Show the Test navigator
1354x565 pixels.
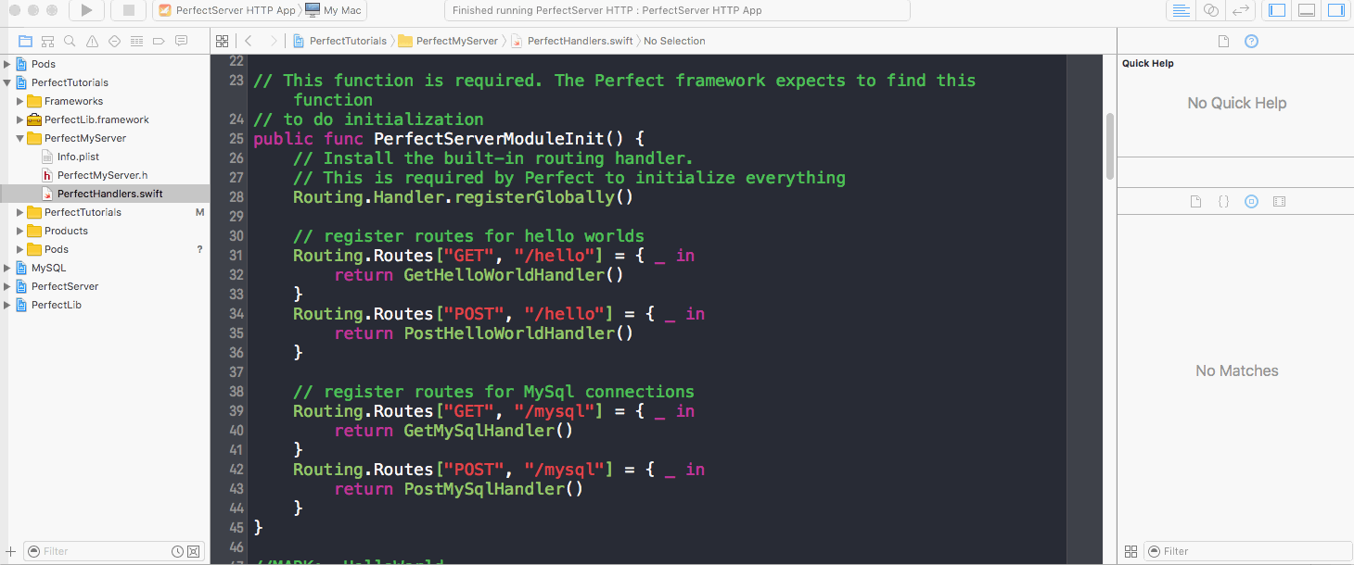pos(114,41)
